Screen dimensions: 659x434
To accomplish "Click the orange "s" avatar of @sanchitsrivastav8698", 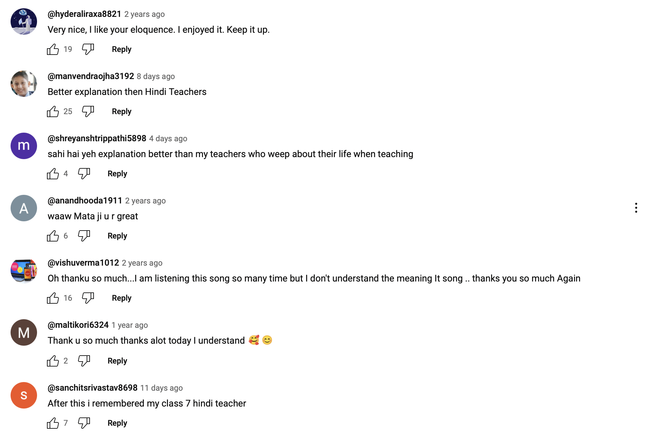I will click(x=24, y=395).
